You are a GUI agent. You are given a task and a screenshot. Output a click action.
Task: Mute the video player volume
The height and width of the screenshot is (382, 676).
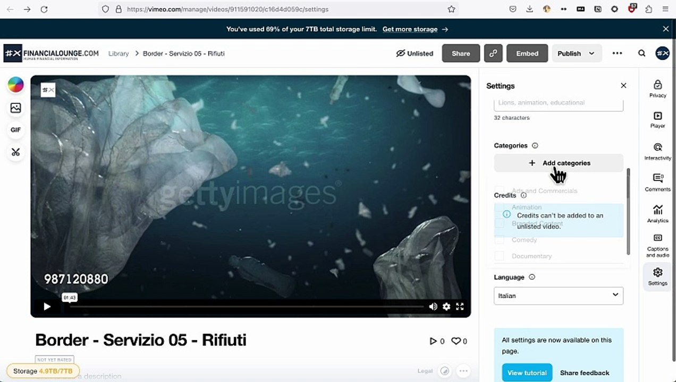pos(433,306)
